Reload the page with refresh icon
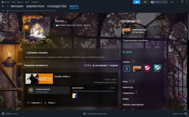This screenshot has width=189, height=117. (3, 11)
